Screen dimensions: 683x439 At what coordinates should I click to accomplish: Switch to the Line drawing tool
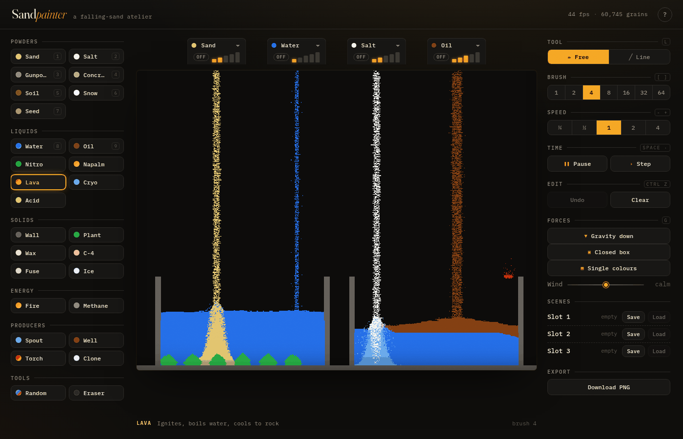[640, 57]
